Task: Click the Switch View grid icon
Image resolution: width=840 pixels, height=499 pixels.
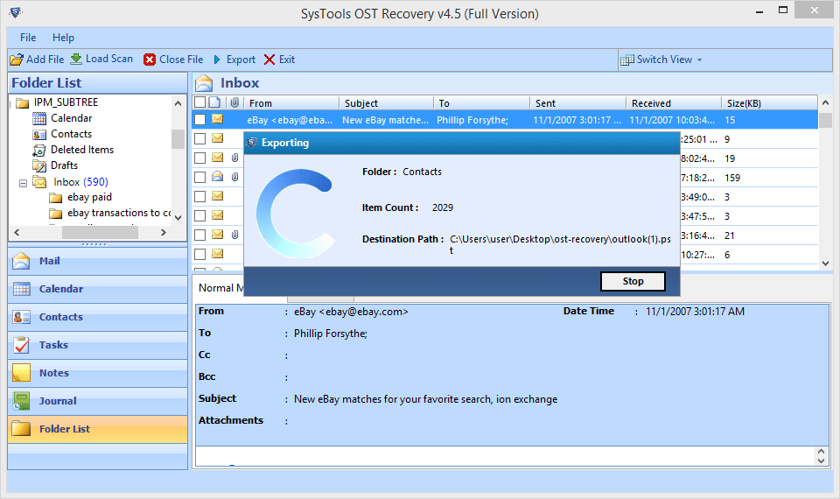Action: [626, 60]
